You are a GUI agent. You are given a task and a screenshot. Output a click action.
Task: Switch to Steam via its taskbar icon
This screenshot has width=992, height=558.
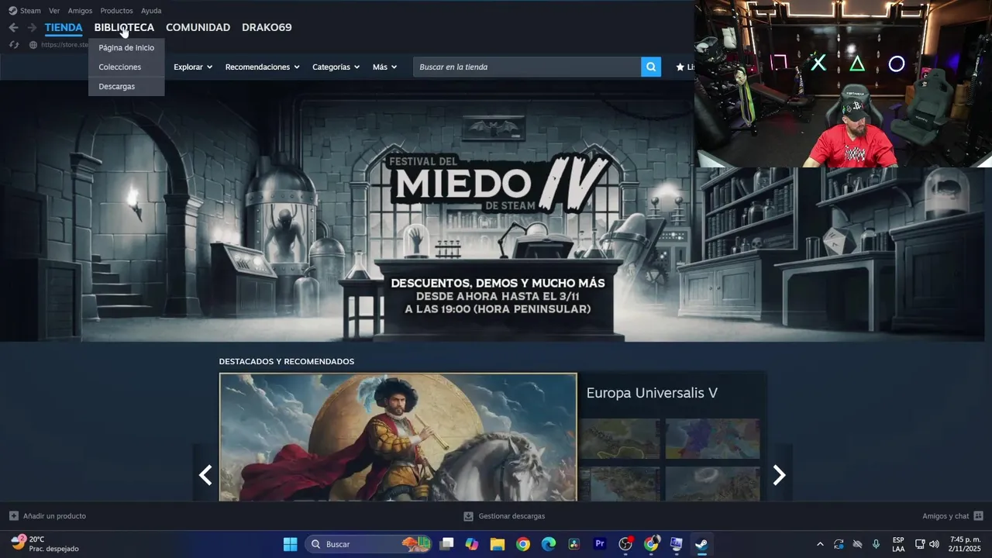pos(701,544)
